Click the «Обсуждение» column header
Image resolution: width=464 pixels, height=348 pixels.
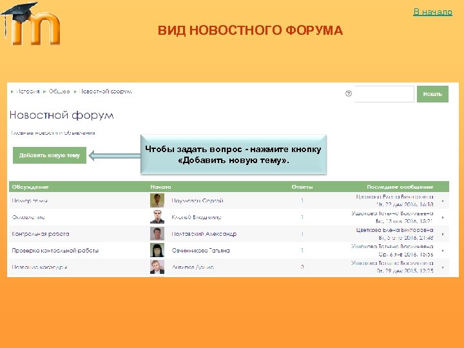click(x=30, y=187)
